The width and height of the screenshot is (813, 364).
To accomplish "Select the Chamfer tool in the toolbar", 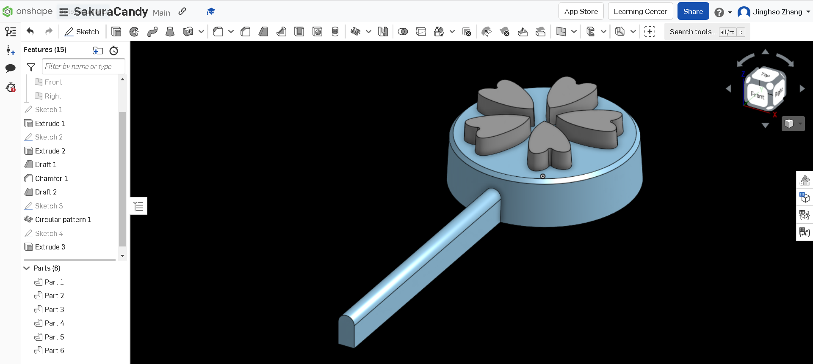I will (x=245, y=32).
